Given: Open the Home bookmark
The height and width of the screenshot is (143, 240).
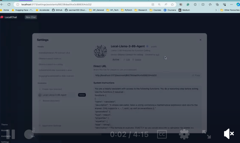Looking at the screenshot, I should (5, 10).
